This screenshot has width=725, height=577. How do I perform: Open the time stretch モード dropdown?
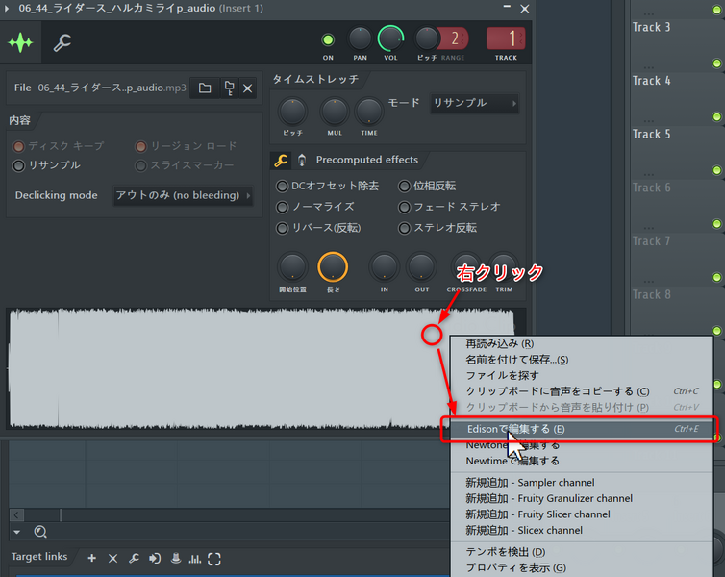[475, 103]
